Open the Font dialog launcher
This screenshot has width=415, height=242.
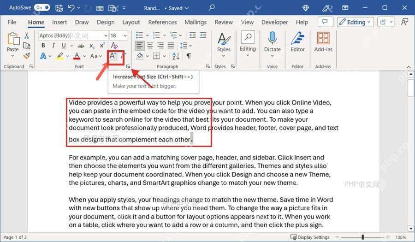(128, 66)
